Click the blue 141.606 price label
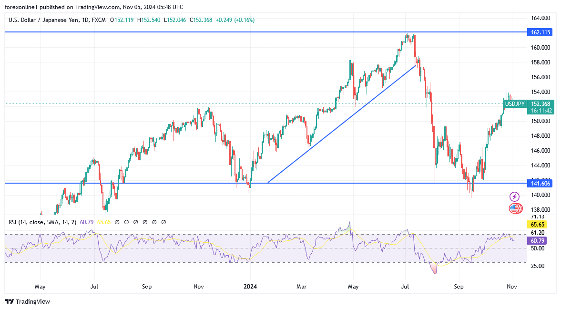This screenshot has height=310, width=561. point(540,183)
